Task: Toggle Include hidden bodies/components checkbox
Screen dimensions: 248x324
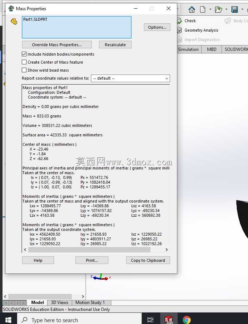Action: pos(24,54)
